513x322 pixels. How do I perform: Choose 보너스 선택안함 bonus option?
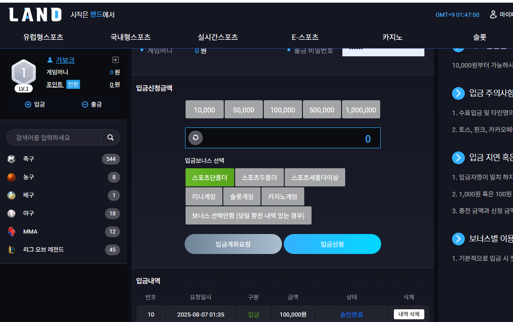(x=248, y=215)
